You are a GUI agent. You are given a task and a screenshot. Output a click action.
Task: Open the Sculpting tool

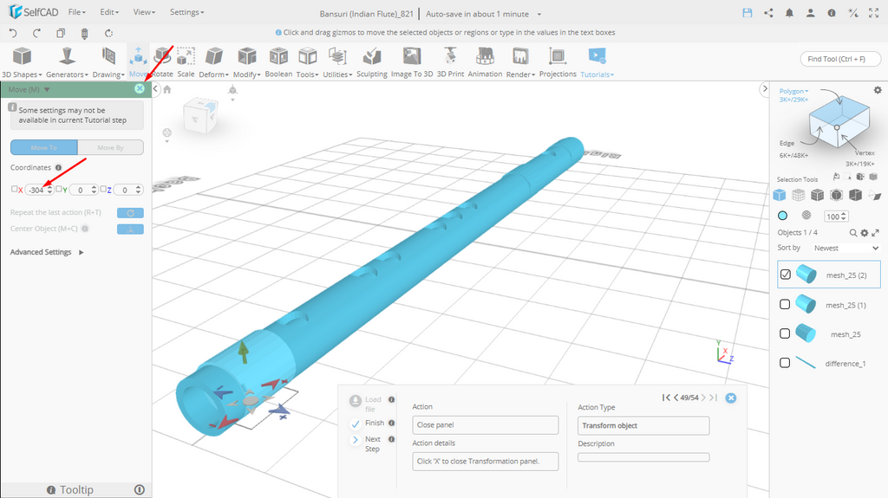(x=371, y=61)
